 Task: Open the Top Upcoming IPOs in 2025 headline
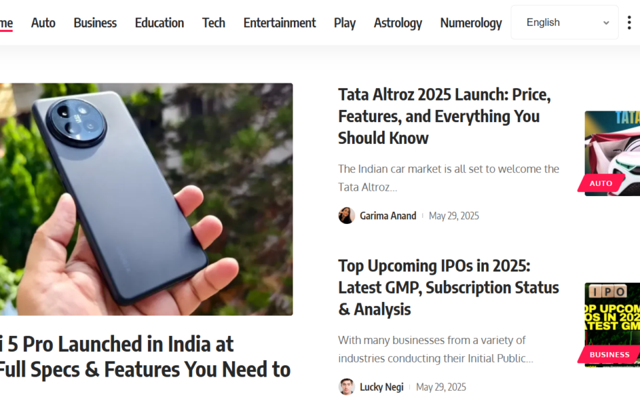tap(449, 287)
